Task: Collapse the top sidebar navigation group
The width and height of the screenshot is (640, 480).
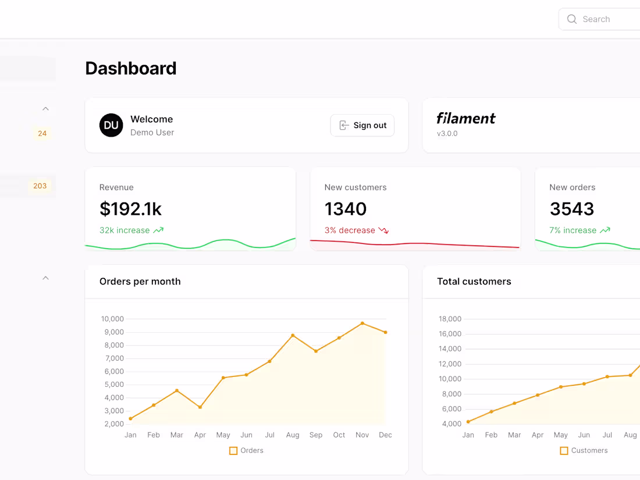Action: (x=45, y=108)
